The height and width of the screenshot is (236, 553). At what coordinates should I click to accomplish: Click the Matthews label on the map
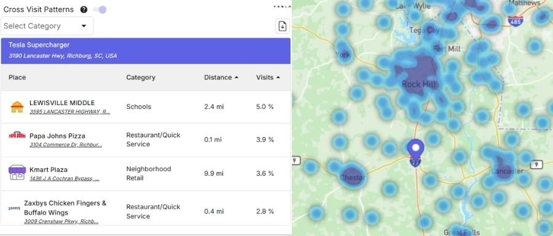click(x=525, y=3)
